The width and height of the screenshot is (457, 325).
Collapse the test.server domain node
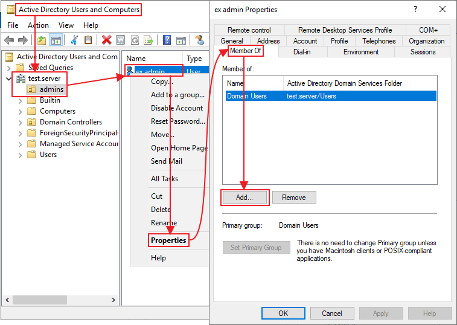point(8,79)
